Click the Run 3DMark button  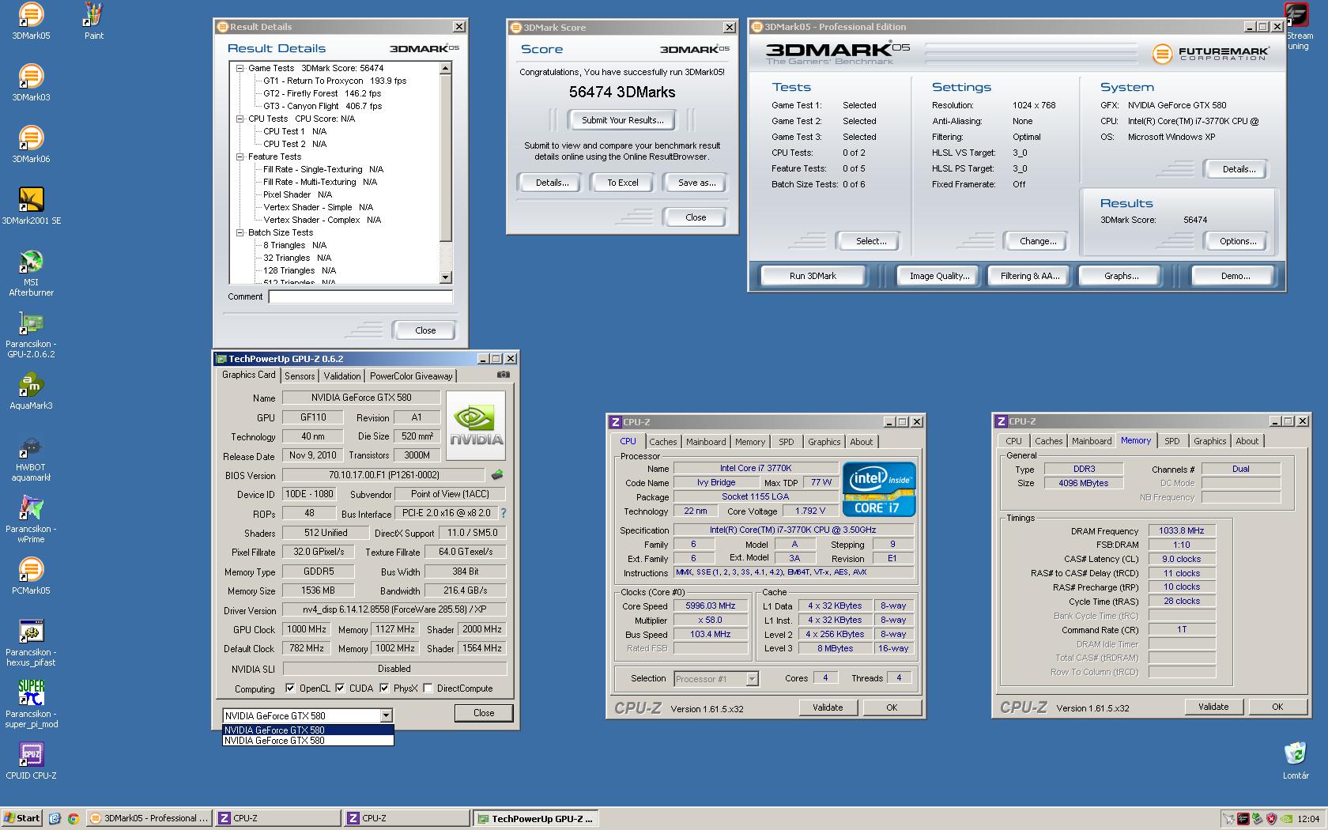[x=813, y=276]
